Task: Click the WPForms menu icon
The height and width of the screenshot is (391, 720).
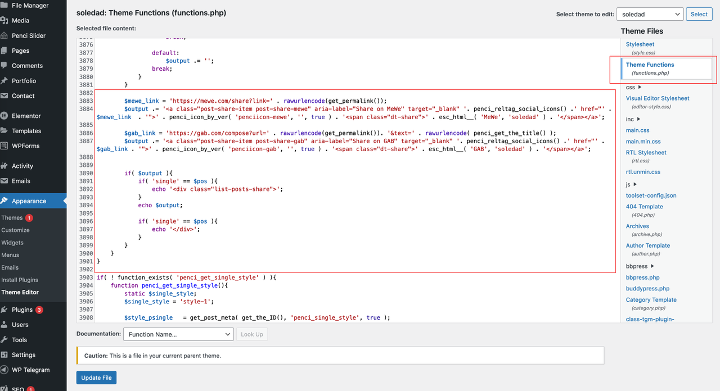Action: 4,146
